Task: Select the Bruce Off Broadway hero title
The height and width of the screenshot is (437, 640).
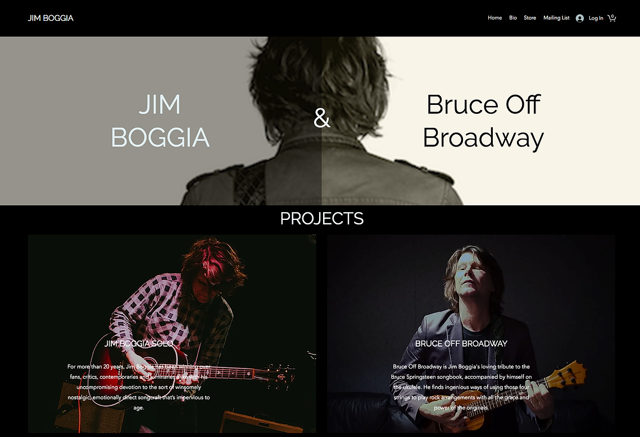Action: click(x=483, y=121)
